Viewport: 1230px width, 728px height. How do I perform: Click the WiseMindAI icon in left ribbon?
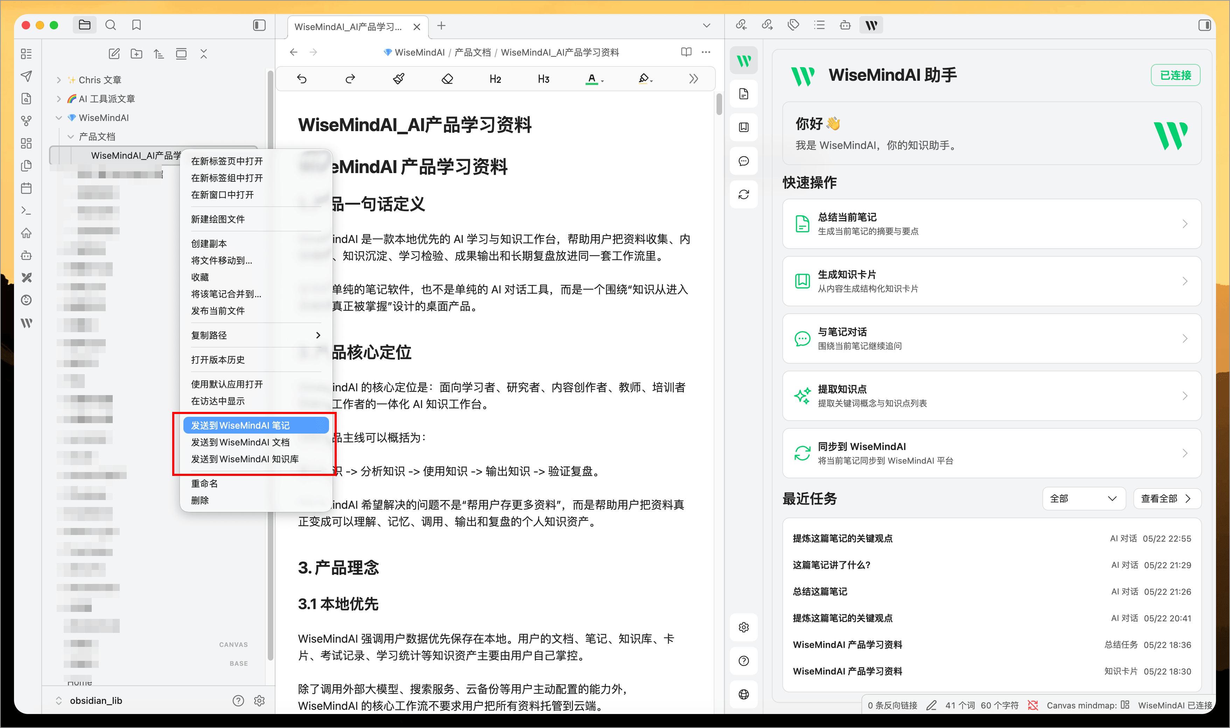point(27,323)
